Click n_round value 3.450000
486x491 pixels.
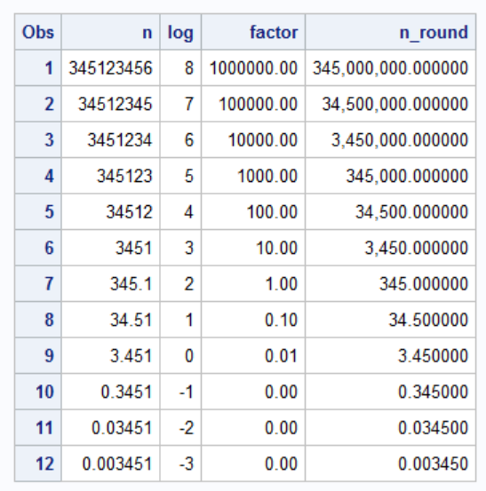point(390,356)
